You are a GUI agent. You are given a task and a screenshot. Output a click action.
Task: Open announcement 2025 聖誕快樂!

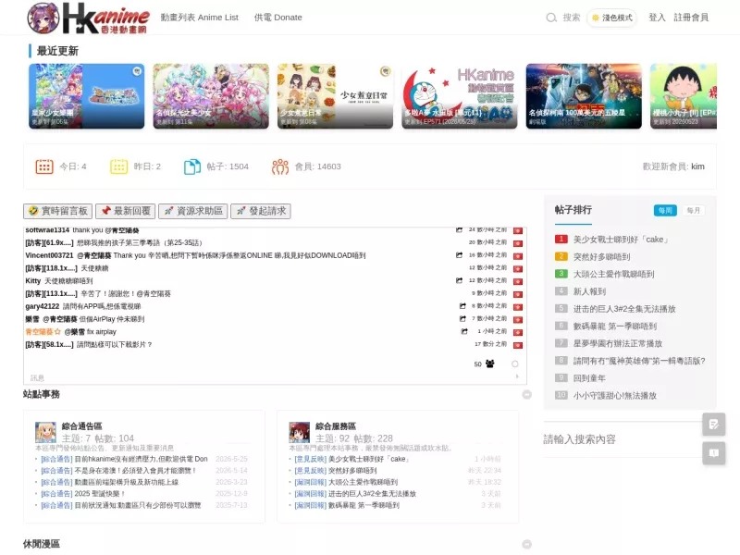click(100, 494)
